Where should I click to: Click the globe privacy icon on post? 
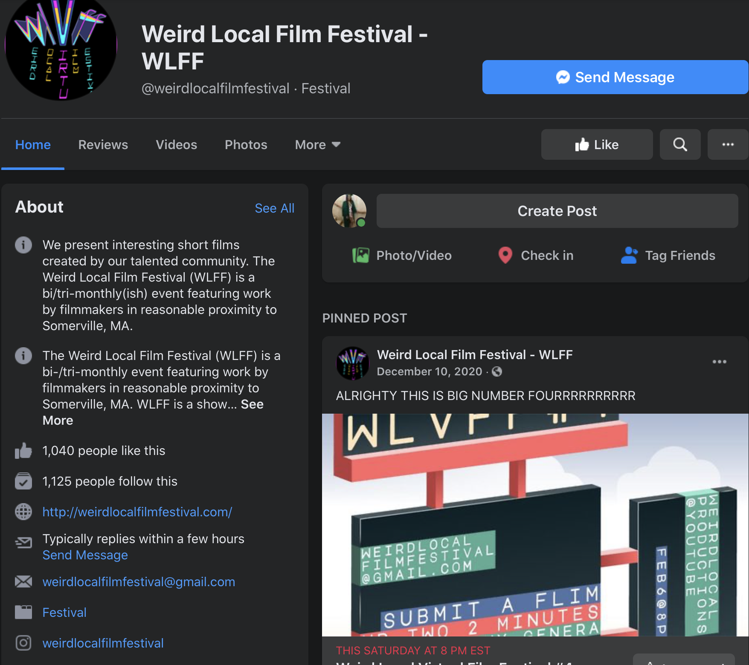(497, 371)
